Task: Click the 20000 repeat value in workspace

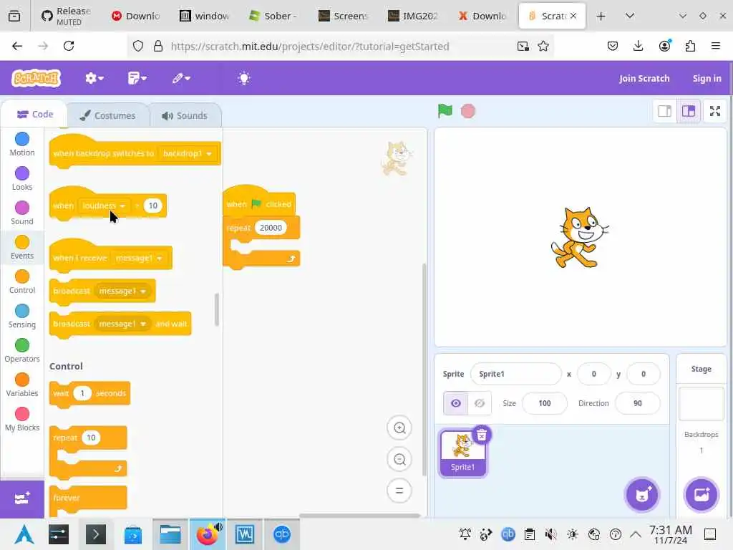Action: pos(271,228)
